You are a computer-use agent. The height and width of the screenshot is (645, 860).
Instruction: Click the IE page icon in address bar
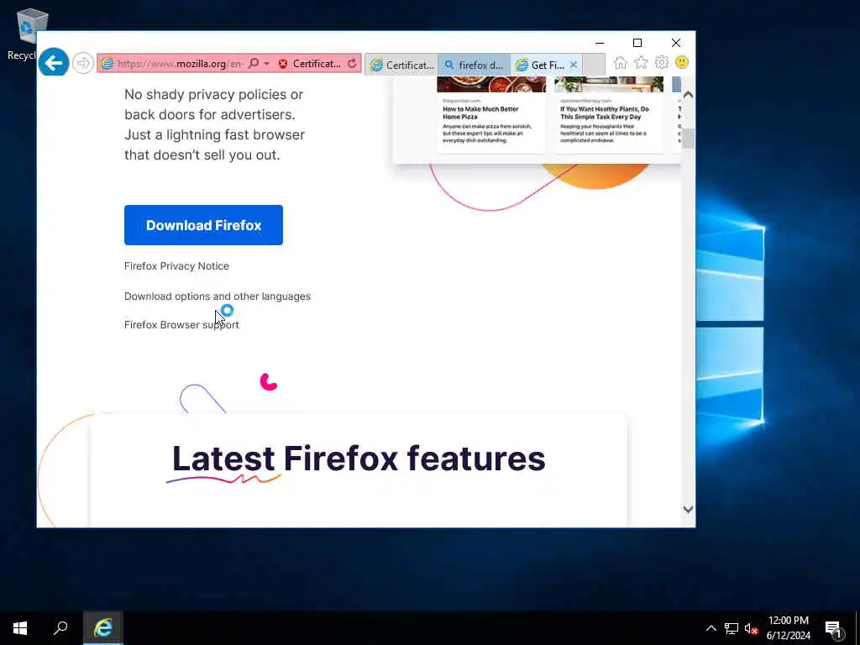pyautogui.click(x=107, y=64)
